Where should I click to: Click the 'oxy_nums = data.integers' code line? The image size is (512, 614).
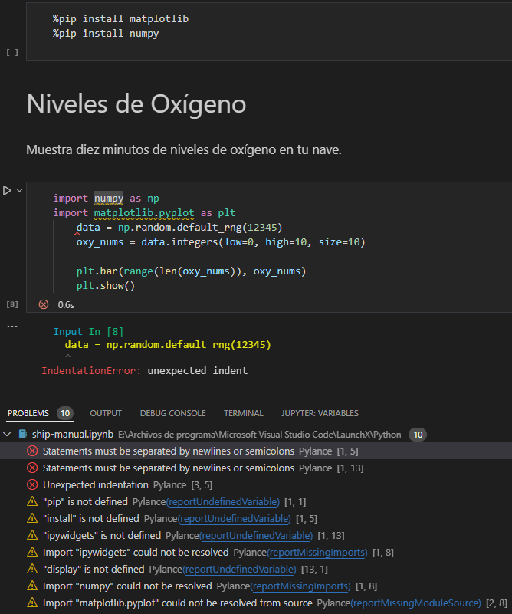point(221,242)
